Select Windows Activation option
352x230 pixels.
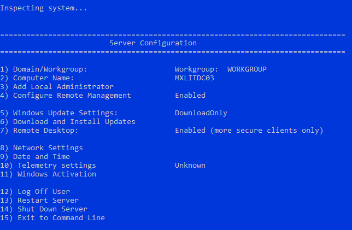pos(48,174)
